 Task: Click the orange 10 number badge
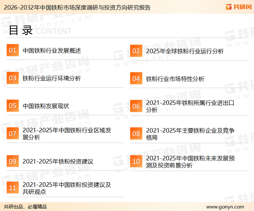click(x=136, y=161)
